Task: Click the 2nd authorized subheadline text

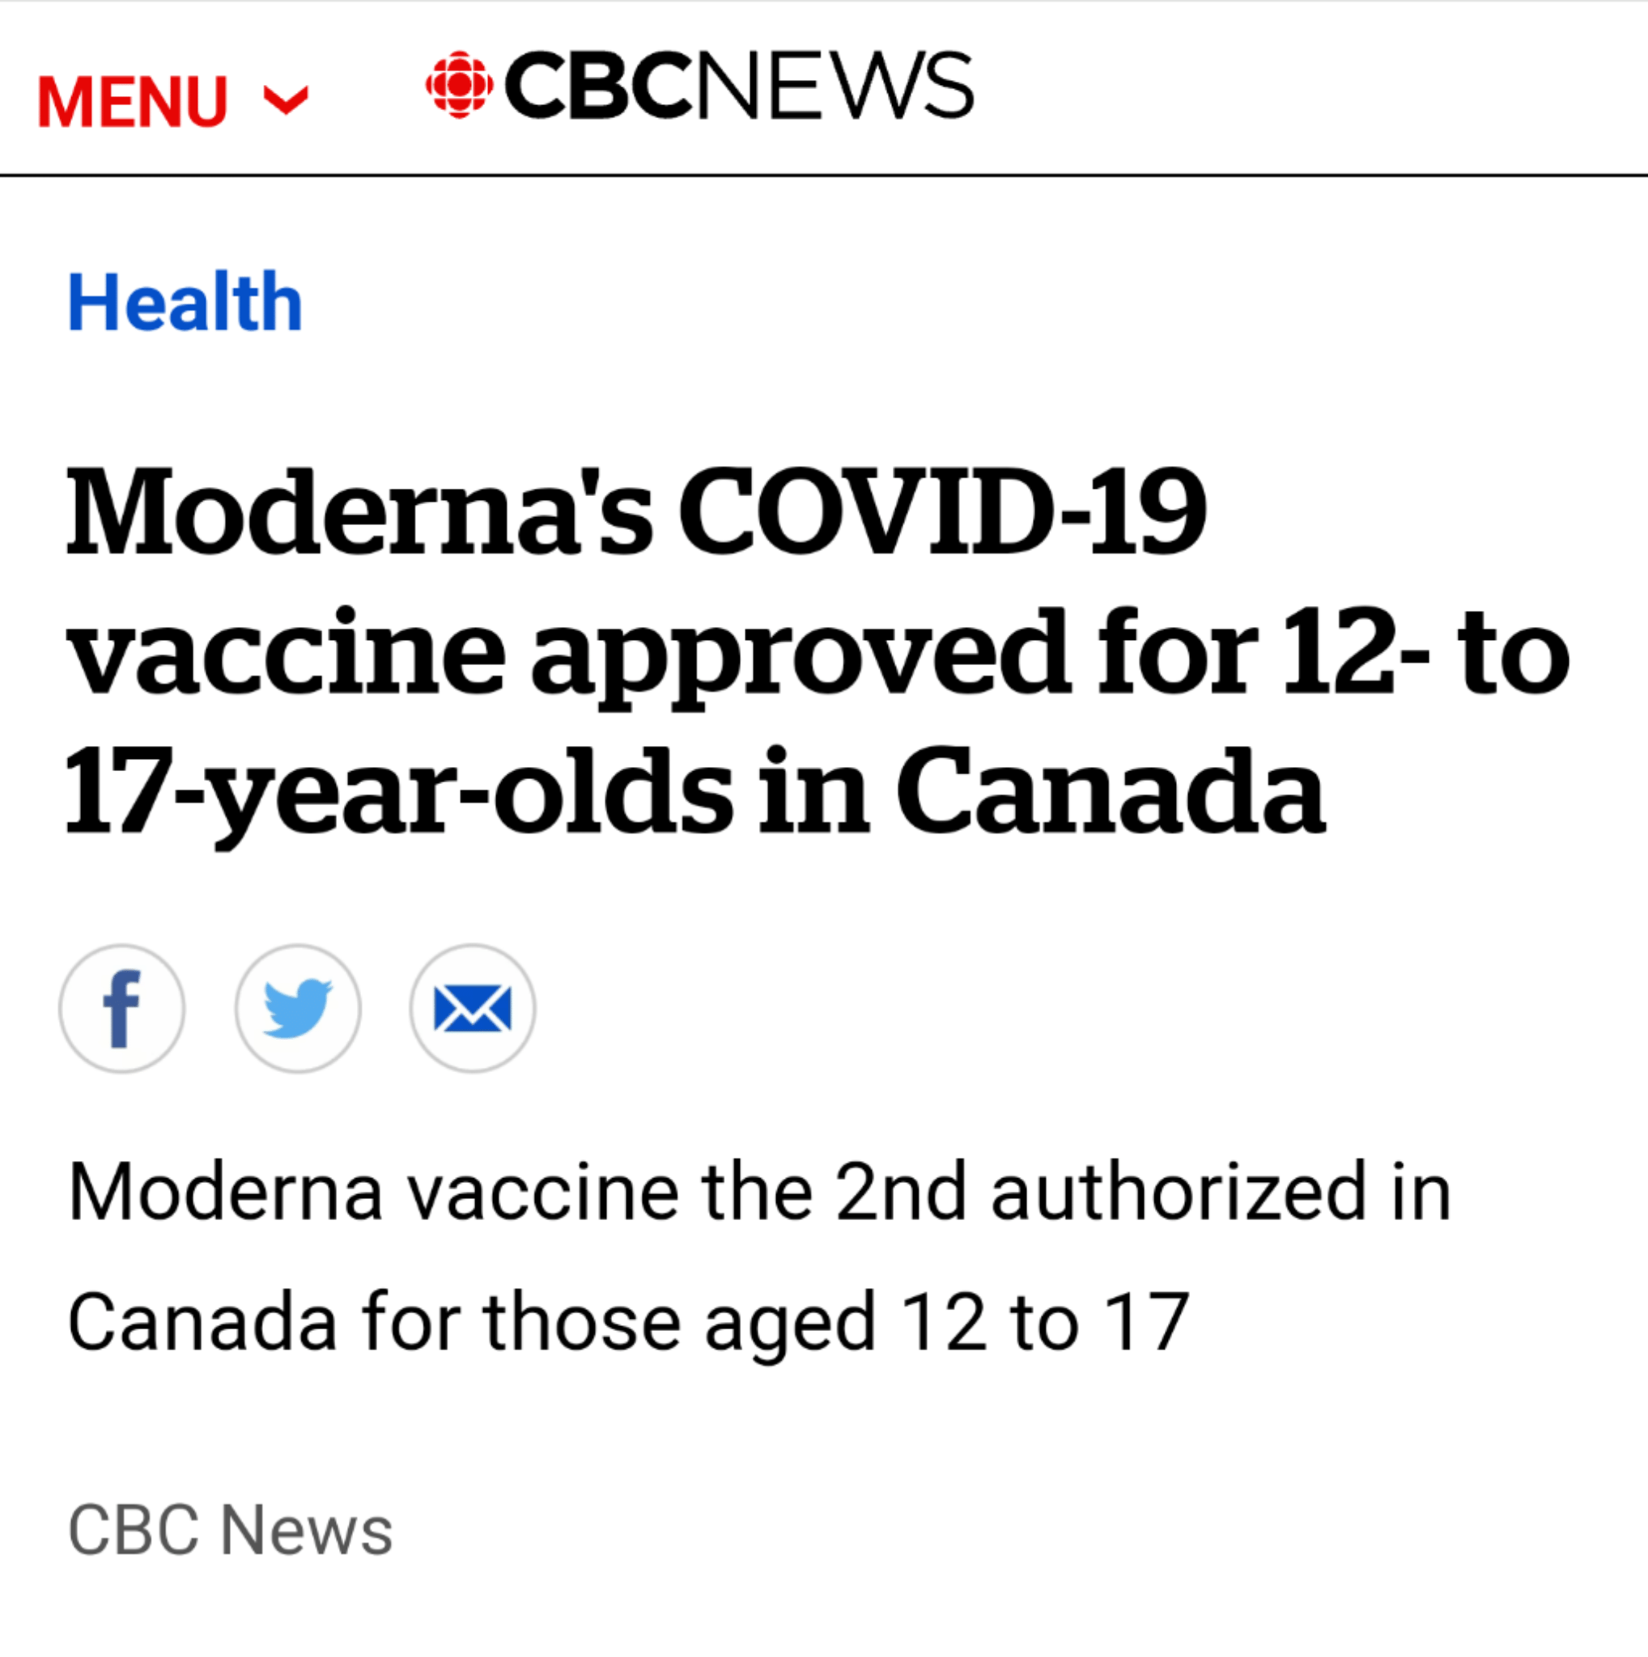Action: [1101, 1190]
